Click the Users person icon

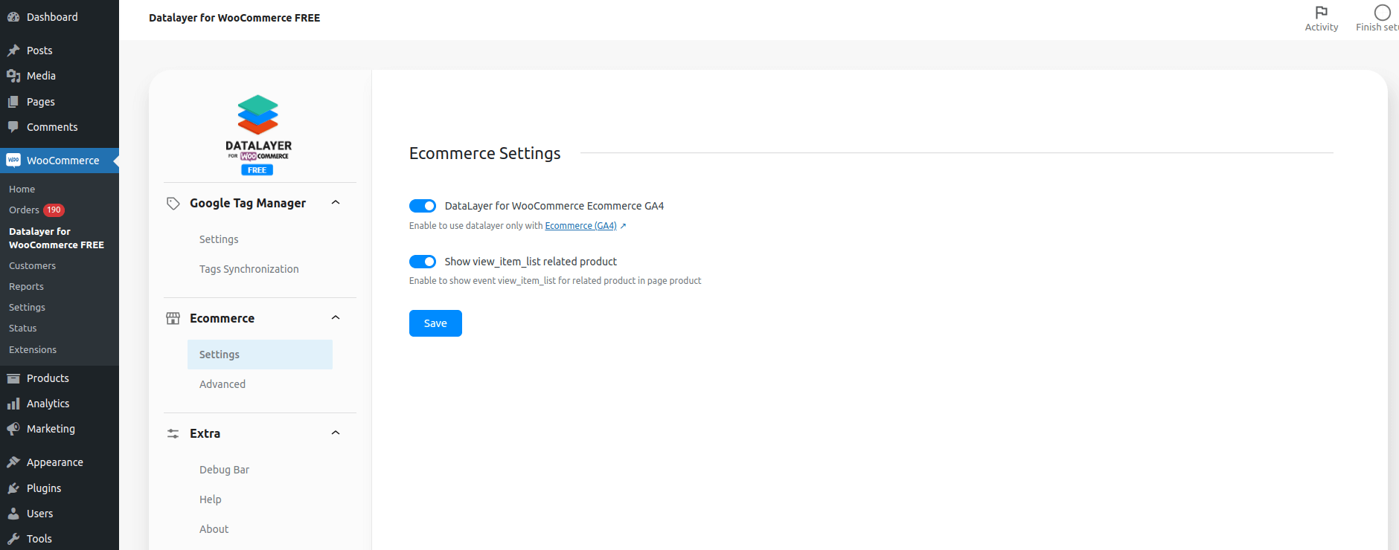[13, 514]
